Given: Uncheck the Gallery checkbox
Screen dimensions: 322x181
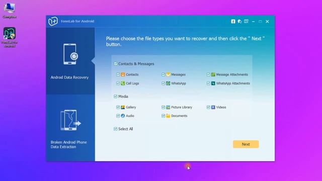Looking at the screenshot, I should (x=118, y=107).
